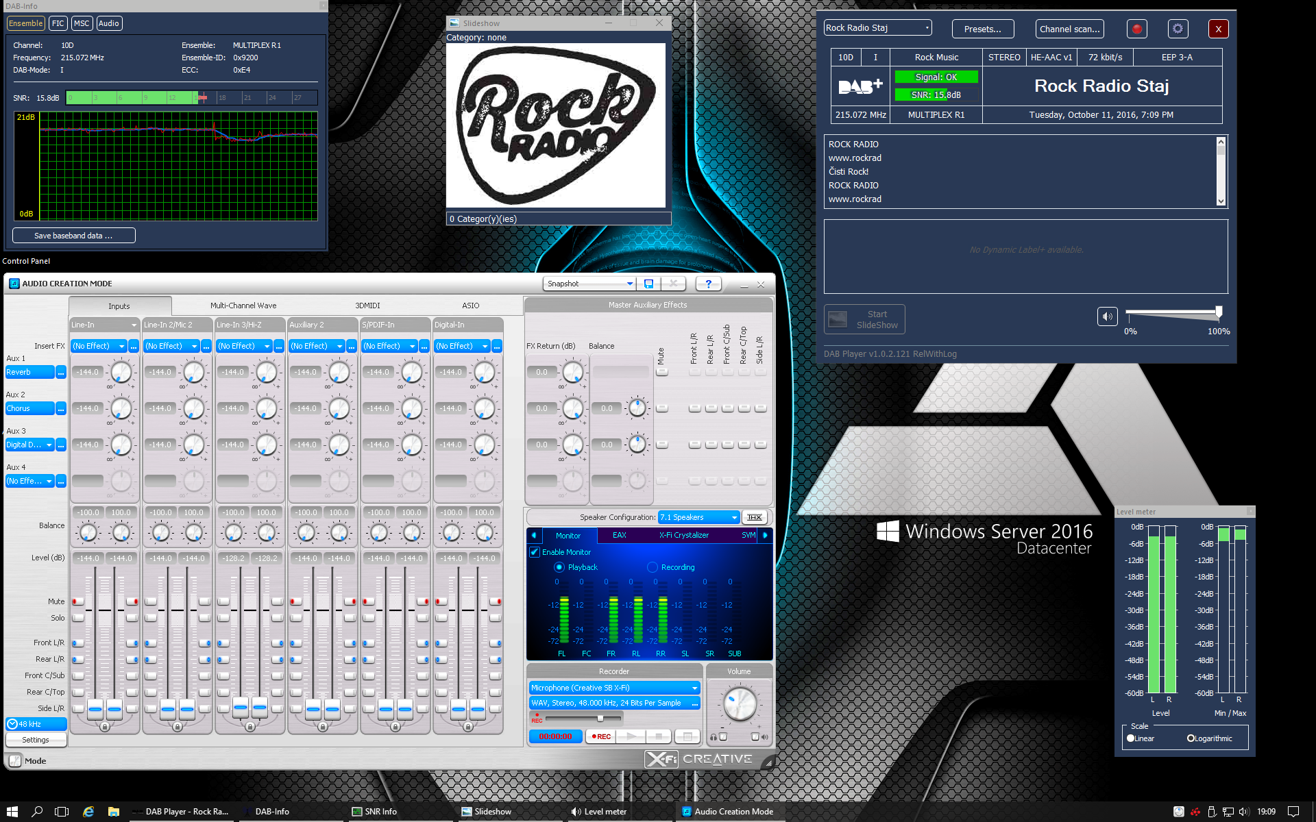Open Chorus Aux 2 effect options button
Screen dimensions: 1316x822
[61, 408]
